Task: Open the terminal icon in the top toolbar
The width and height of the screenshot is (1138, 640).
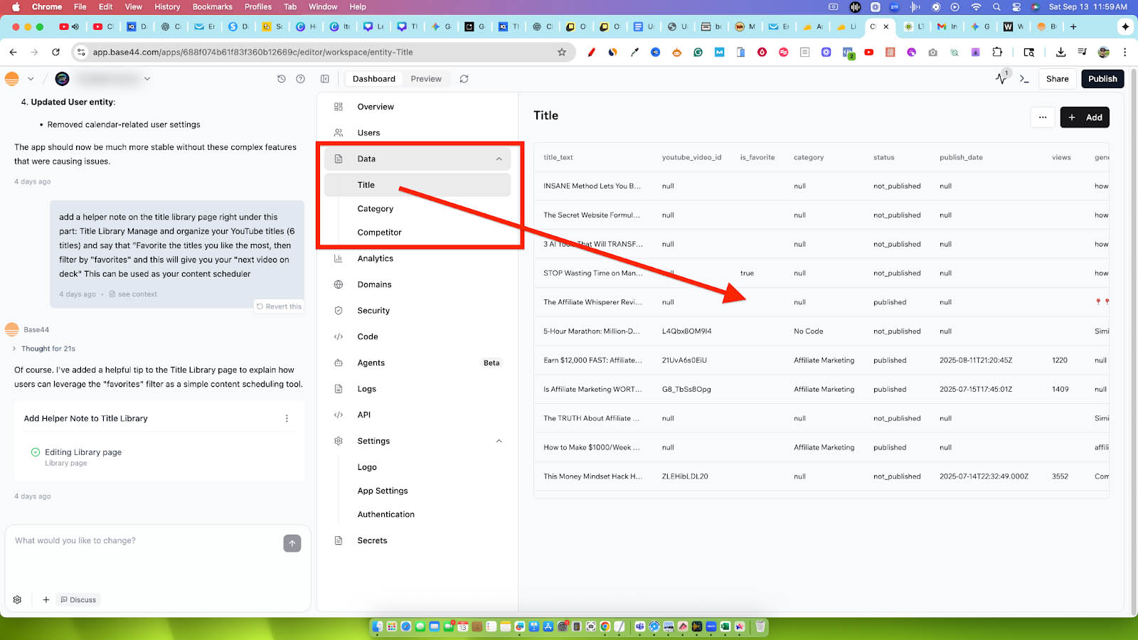Action: coord(1025,79)
